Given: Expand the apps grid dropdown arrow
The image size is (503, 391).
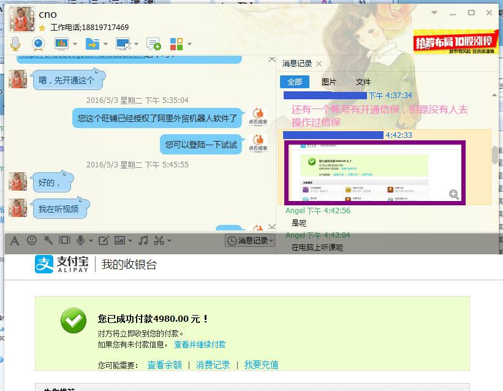Looking at the screenshot, I should click(x=189, y=44).
